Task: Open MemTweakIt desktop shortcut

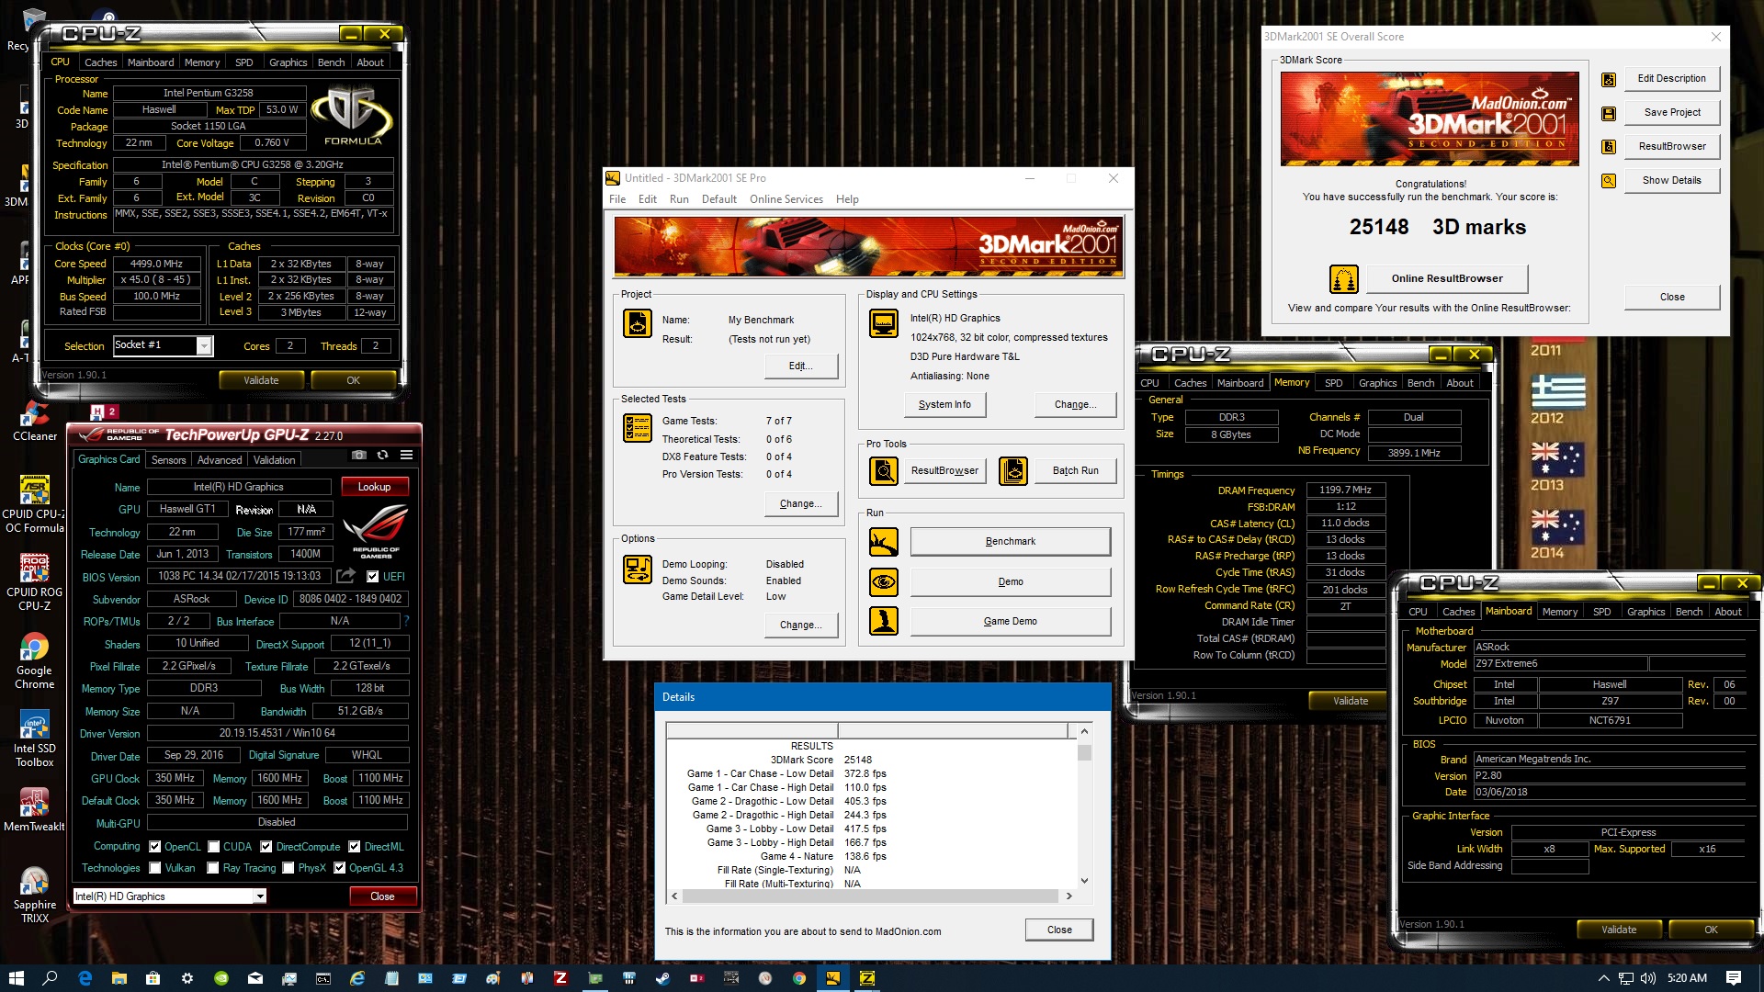Action: pyautogui.click(x=34, y=810)
